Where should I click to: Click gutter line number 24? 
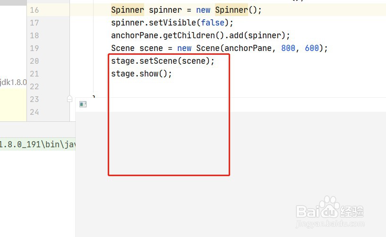(34, 112)
